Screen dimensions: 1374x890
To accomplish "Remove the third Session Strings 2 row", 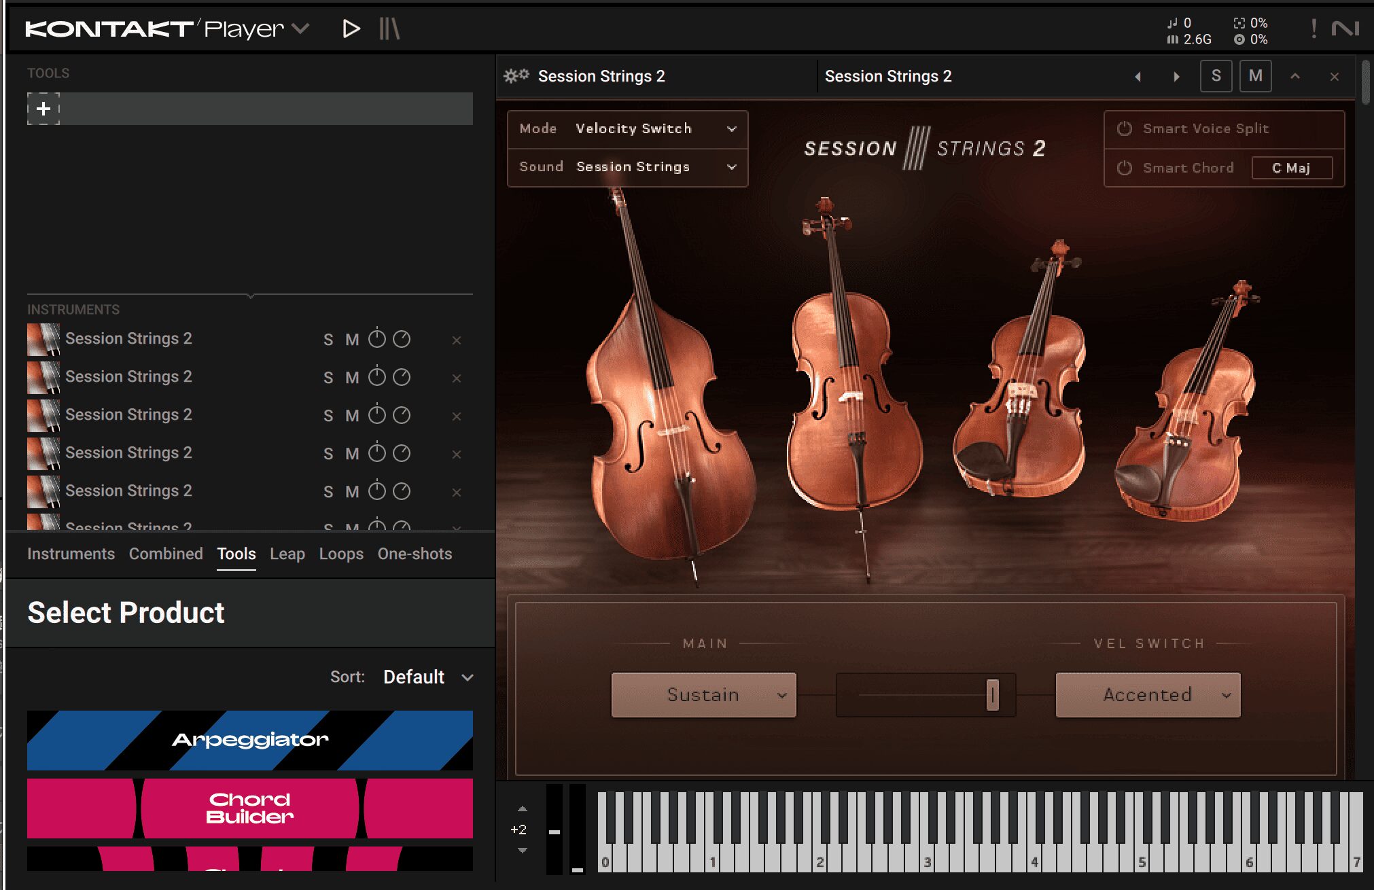I will coord(457,416).
